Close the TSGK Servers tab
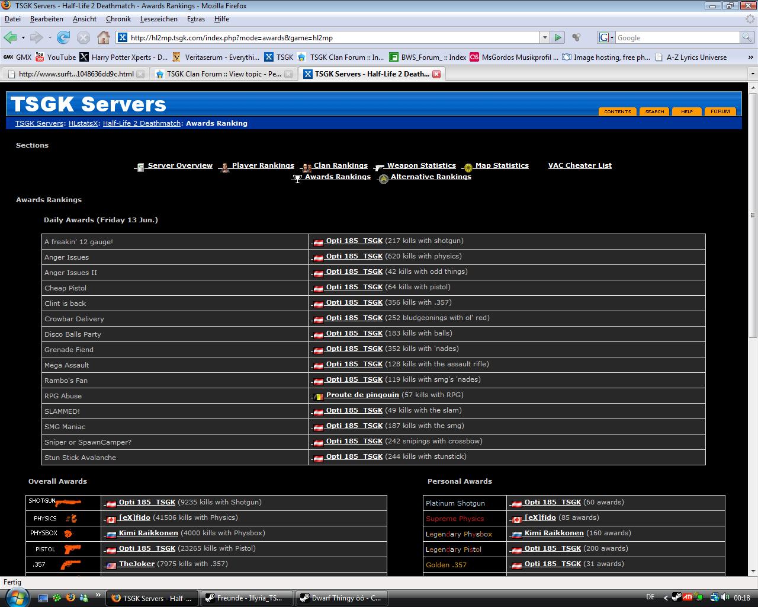 (x=436, y=74)
